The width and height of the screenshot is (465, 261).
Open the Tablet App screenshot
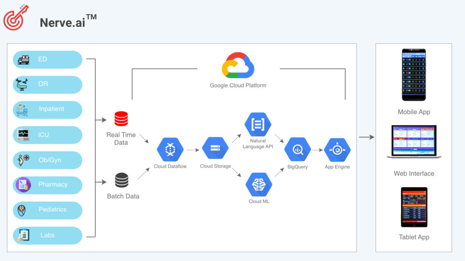[x=414, y=207]
